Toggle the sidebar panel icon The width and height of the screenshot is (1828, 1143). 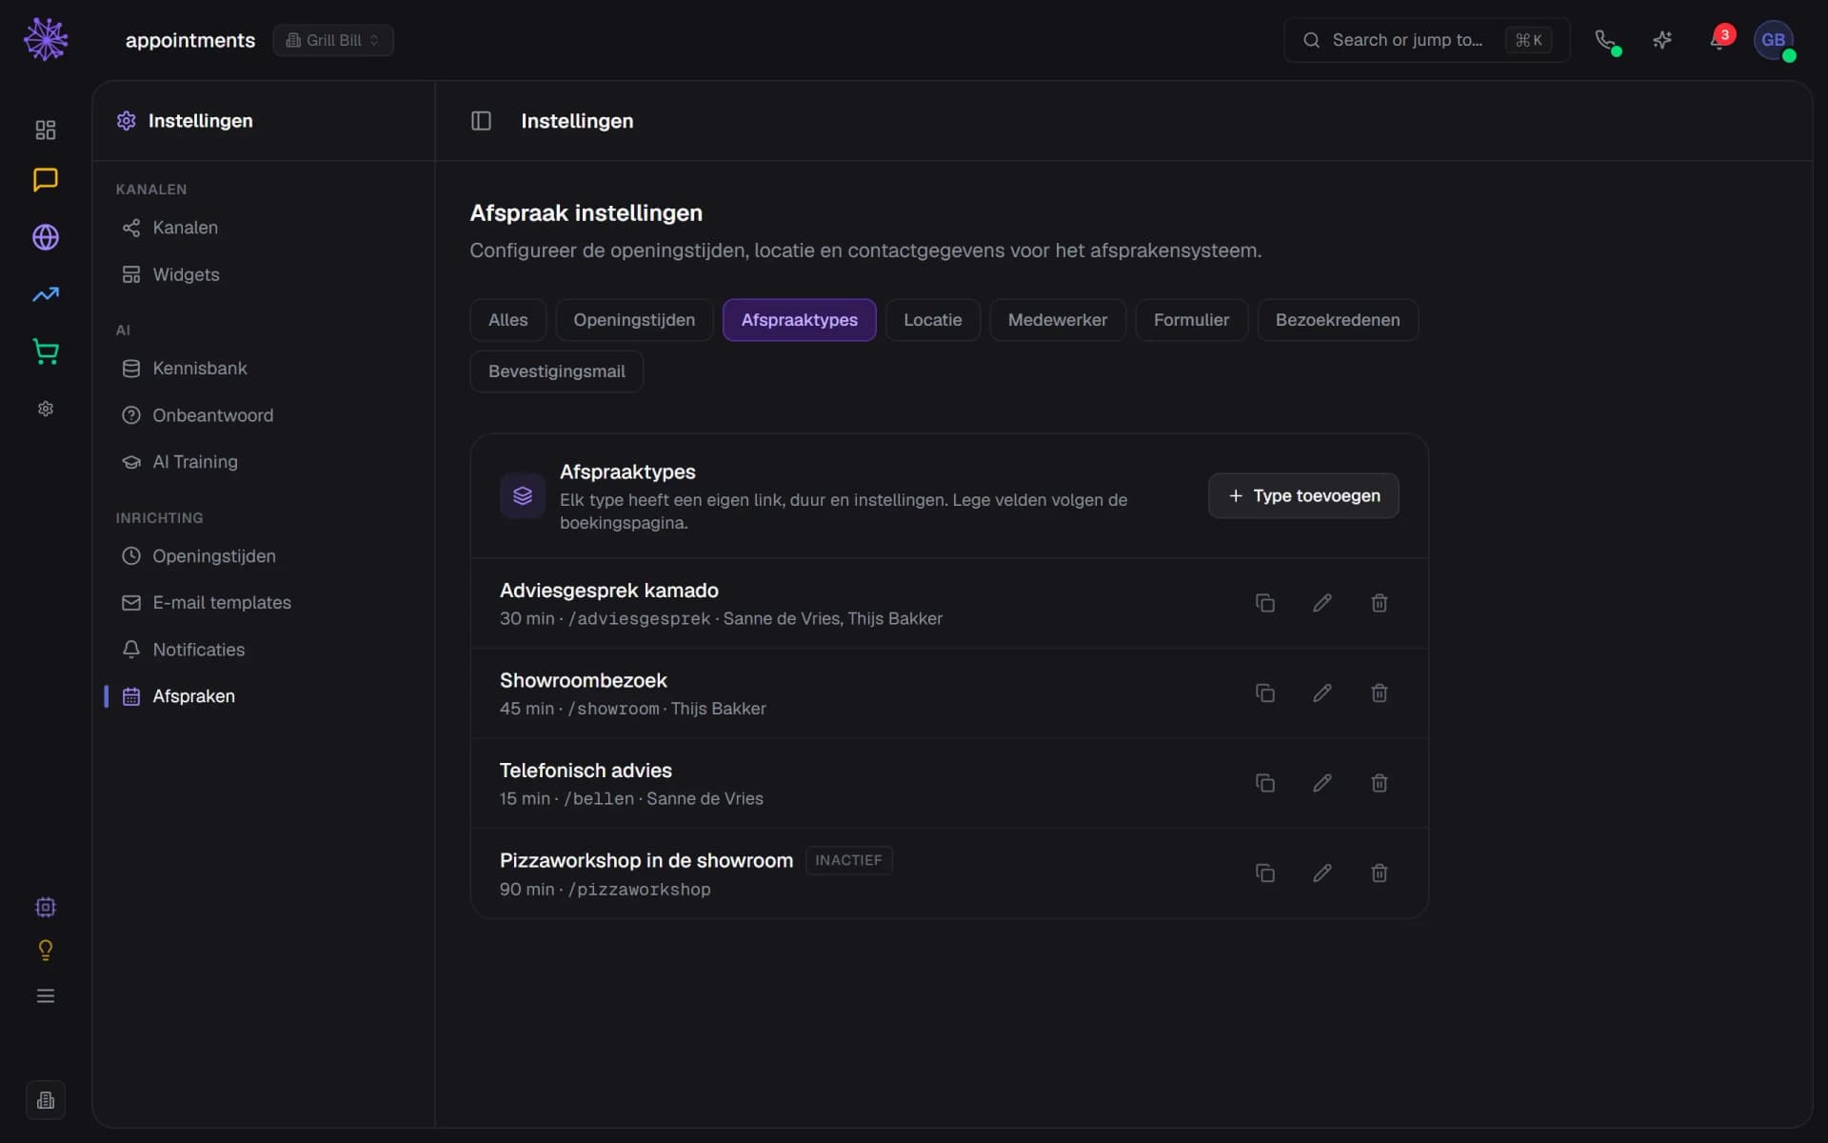click(481, 121)
